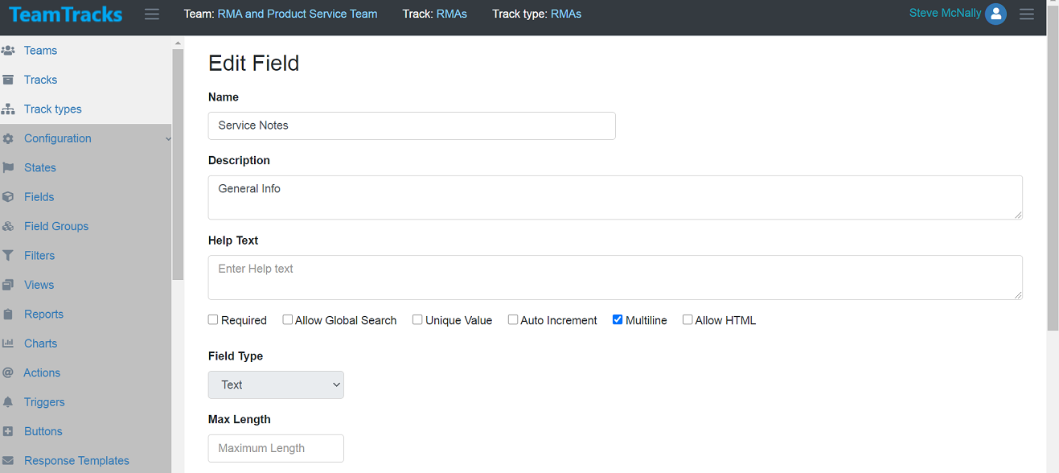Click the Filters funnel icon
The height and width of the screenshot is (473, 1059).
[x=8, y=256]
